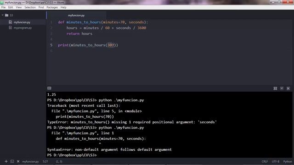This screenshot has height=165, width=294.
Task: Open the Edit menu
Action: [x=11, y=7]
